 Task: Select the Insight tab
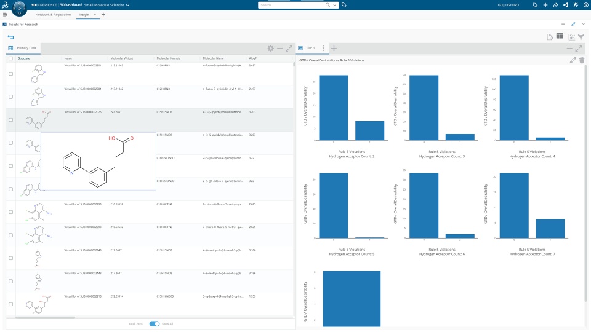coord(84,15)
